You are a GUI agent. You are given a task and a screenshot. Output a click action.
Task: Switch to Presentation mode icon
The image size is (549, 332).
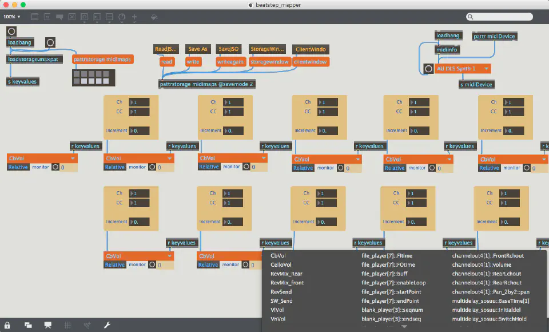(48, 325)
